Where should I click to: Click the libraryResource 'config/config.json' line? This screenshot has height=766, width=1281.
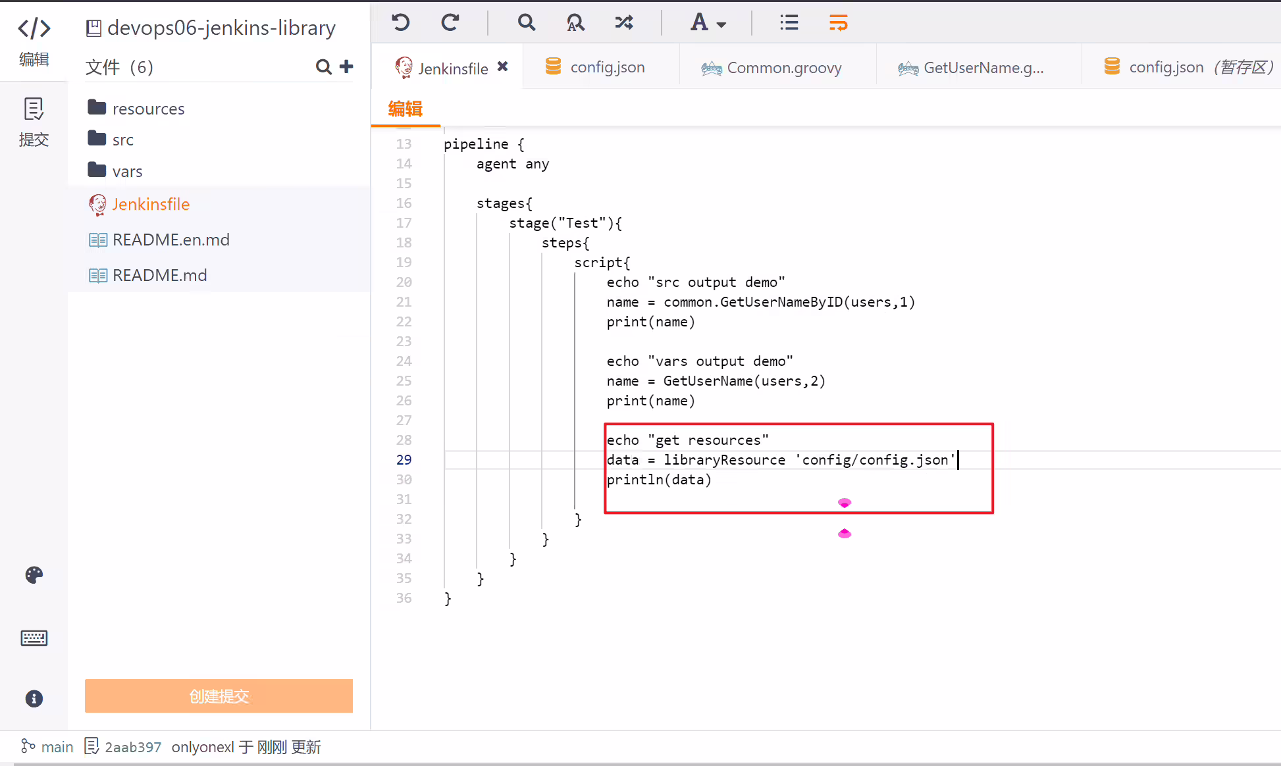[x=781, y=460]
